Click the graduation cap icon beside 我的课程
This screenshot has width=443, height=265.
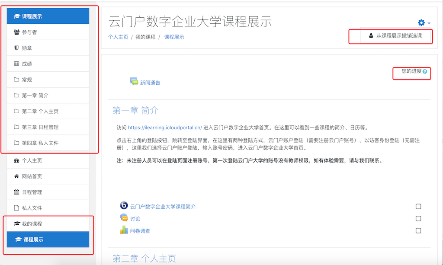17,224
